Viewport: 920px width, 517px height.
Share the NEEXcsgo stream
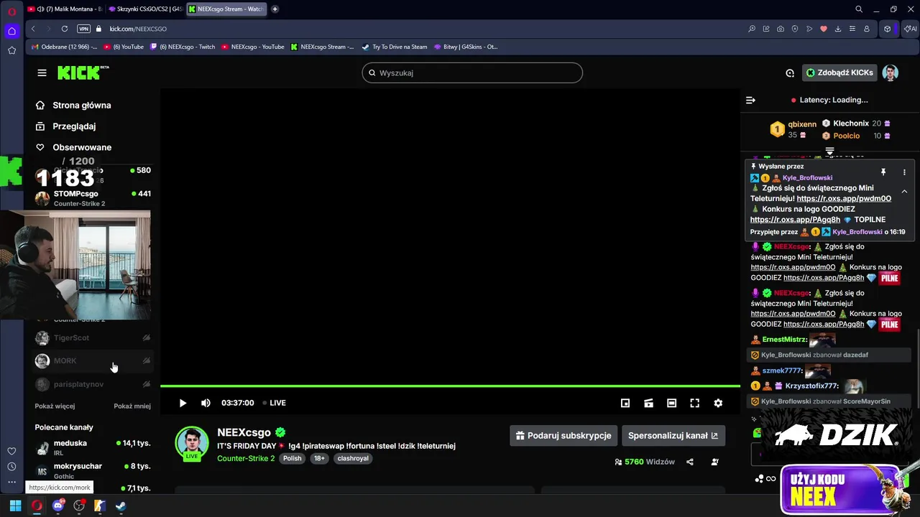click(690, 462)
